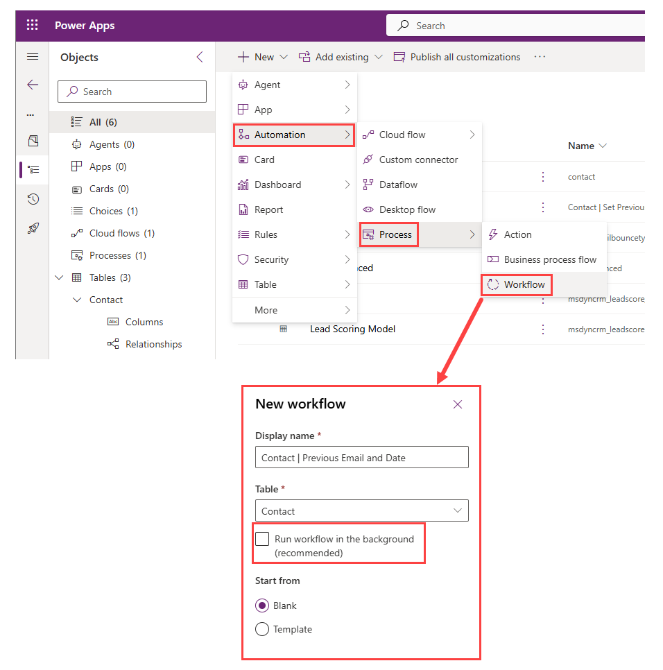663x670 pixels.
Task: Collapse the Tables tree node
Action: click(x=59, y=277)
